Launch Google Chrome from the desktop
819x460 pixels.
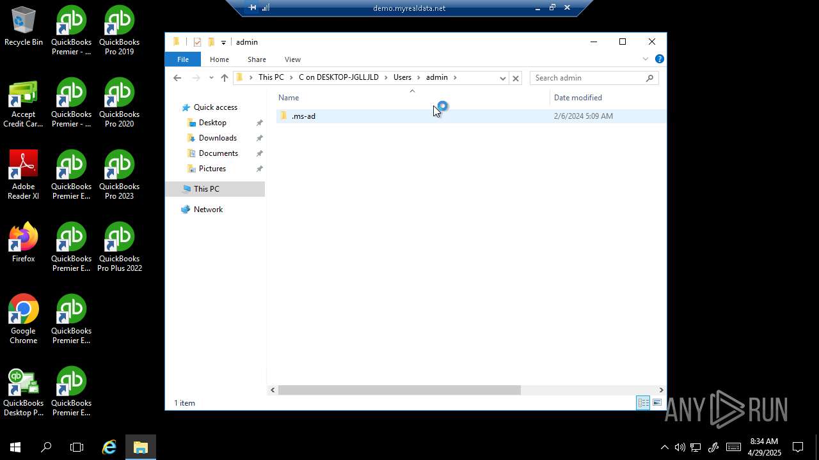pos(24,319)
